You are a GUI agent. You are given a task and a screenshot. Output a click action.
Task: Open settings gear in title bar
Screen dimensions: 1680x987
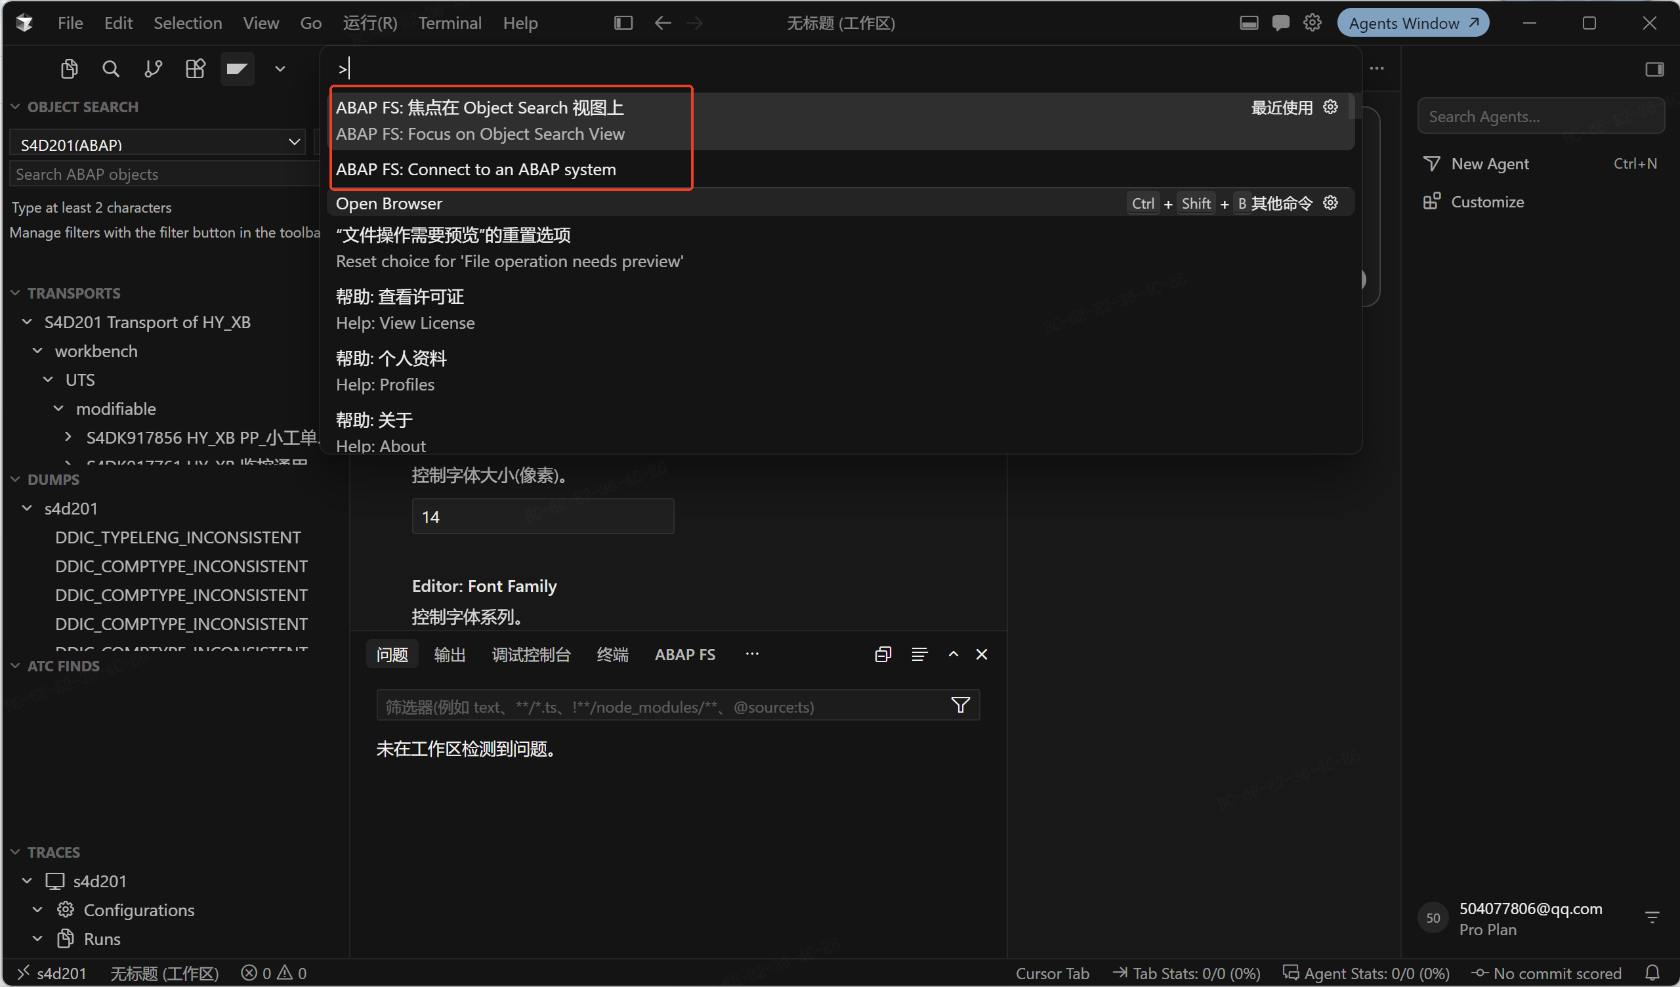[1312, 24]
